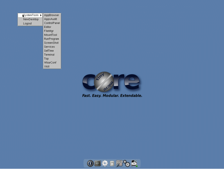Screen dimensions: 224x169
Task: Start FileMgr from the submenu
Action: pyautogui.click(x=49, y=31)
